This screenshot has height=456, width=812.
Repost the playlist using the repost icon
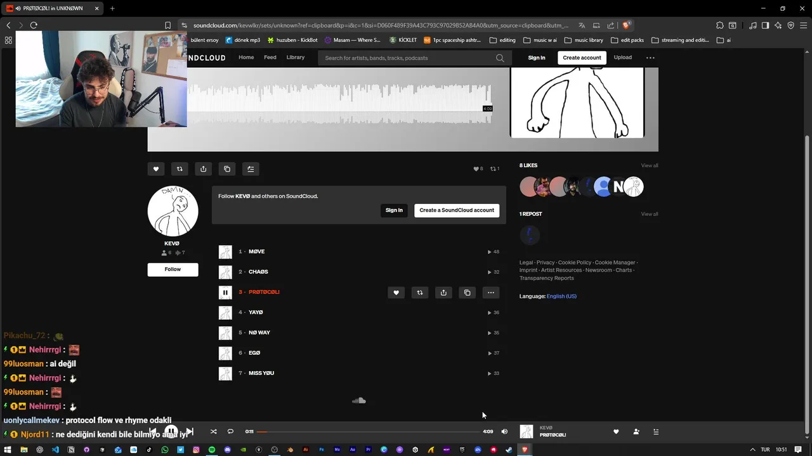coord(180,169)
